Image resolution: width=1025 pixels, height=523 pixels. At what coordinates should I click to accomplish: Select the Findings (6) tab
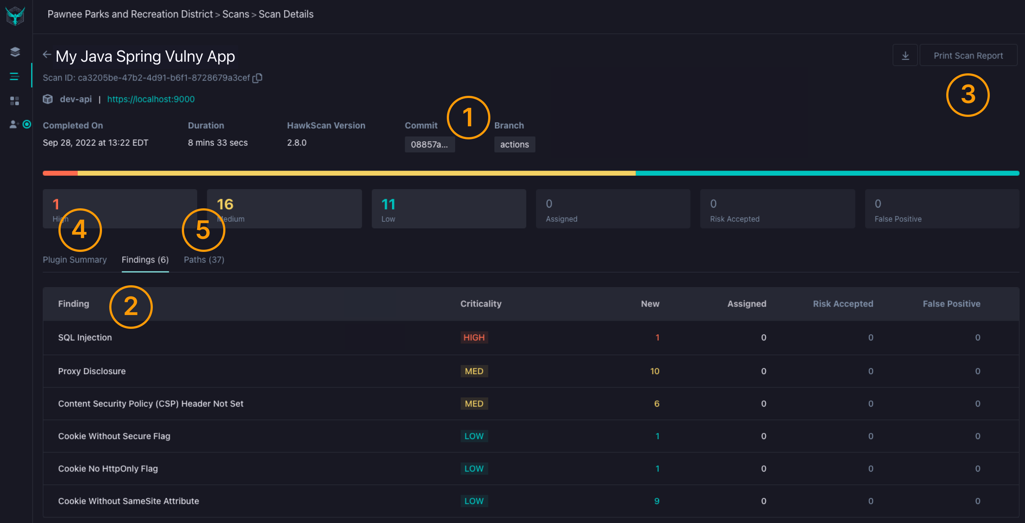tap(145, 260)
